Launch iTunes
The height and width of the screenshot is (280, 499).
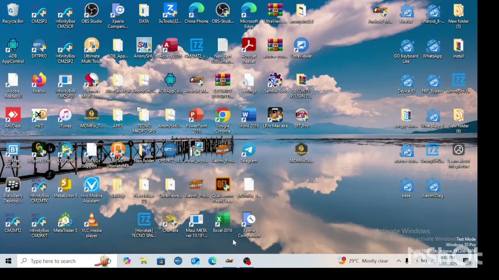coord(65,118)
